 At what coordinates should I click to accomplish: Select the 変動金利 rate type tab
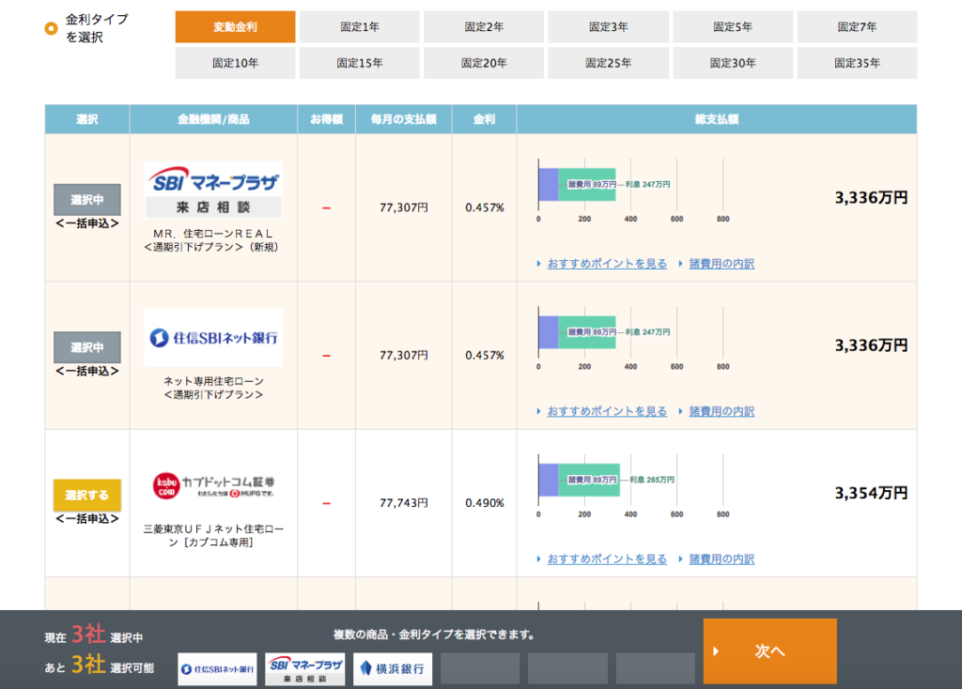click(x=235, y=27)
